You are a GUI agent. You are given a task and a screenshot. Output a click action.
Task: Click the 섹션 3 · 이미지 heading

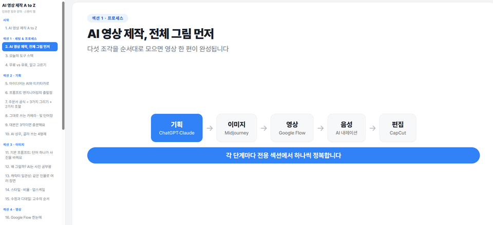click(13, 145)
